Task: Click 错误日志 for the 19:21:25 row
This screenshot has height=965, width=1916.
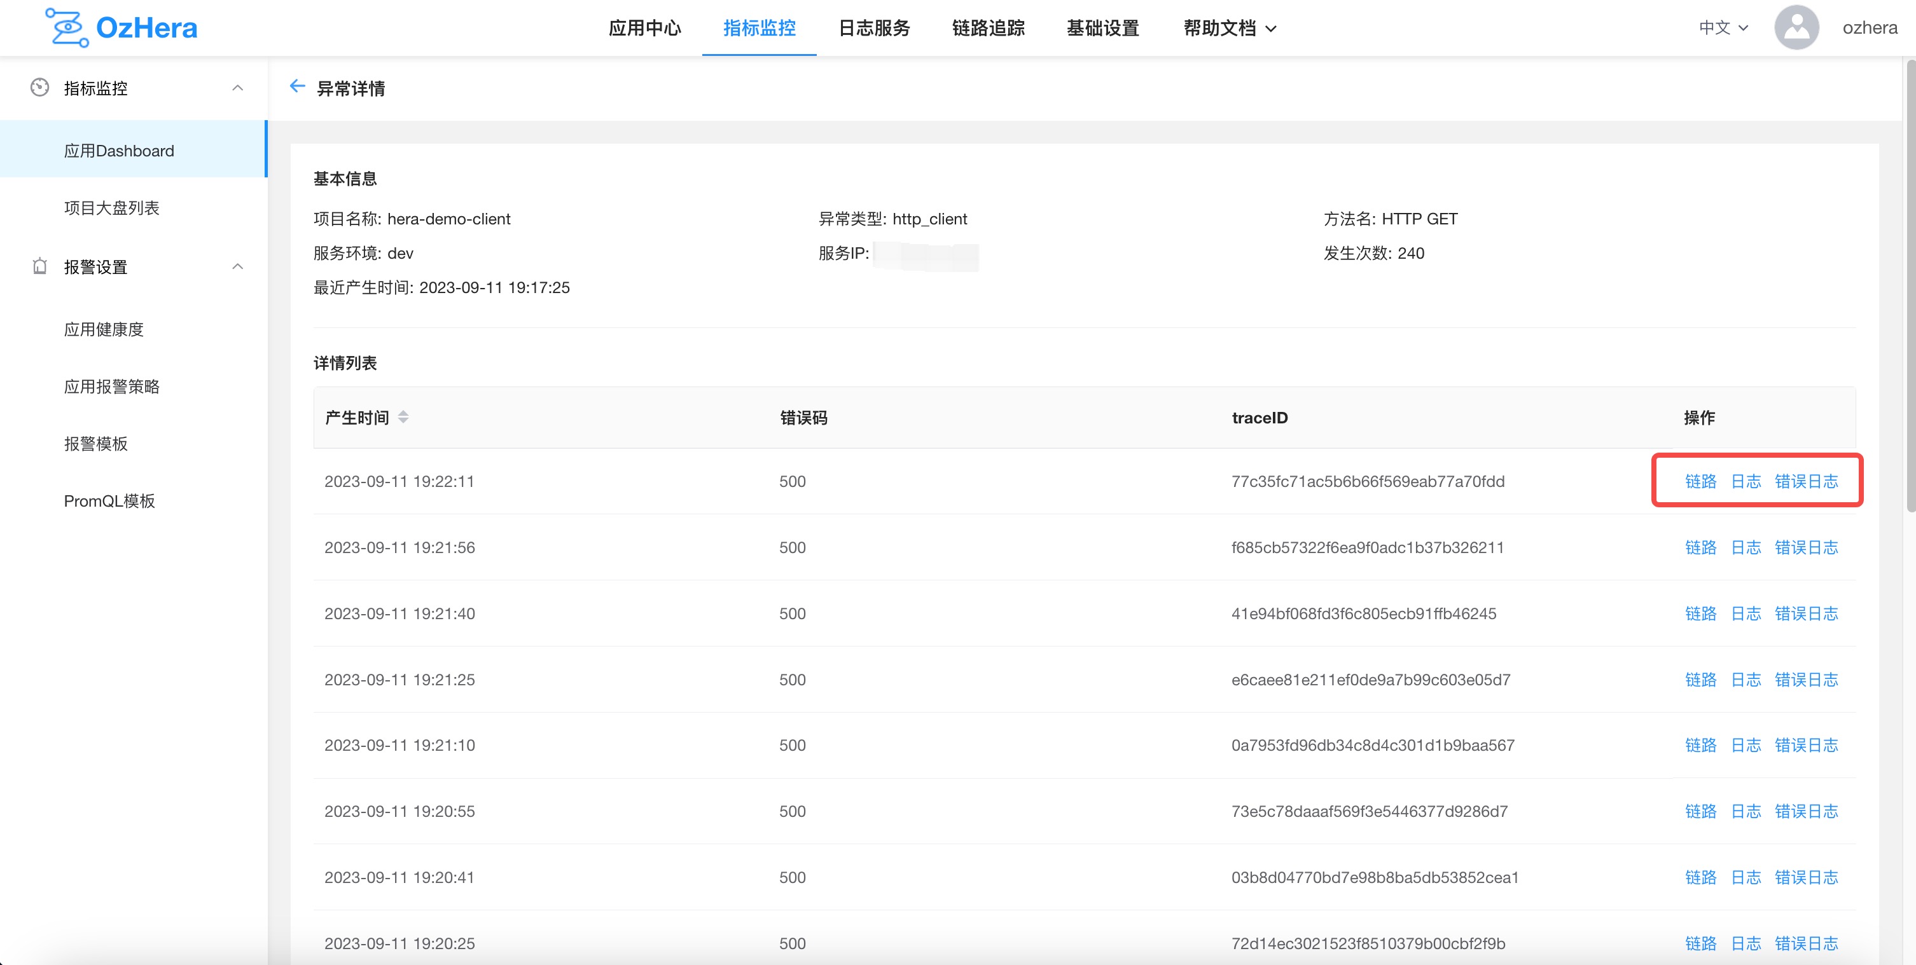Action: [x=1806, y=680]
